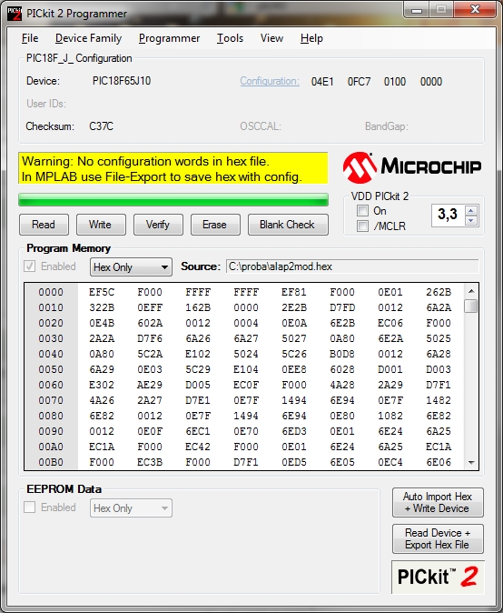Screen dimensions: 503x613
Task: Click Auto Import Hex + Write Device
Action: pyautogui.click(x=438, y=502)
